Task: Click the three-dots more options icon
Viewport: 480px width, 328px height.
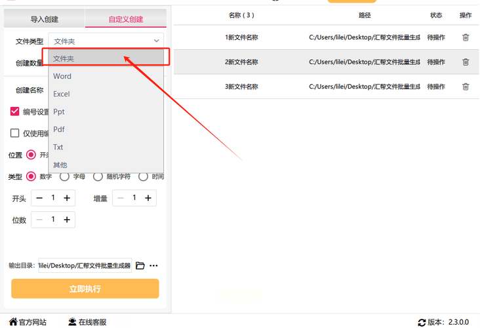Action: point(153,266)
